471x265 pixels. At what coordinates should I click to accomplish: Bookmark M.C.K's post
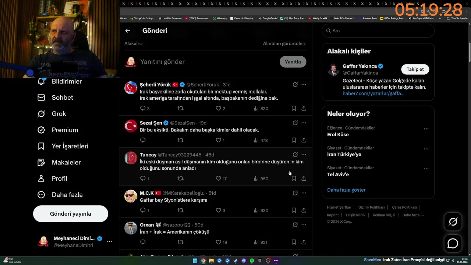[x=294, y=210]
